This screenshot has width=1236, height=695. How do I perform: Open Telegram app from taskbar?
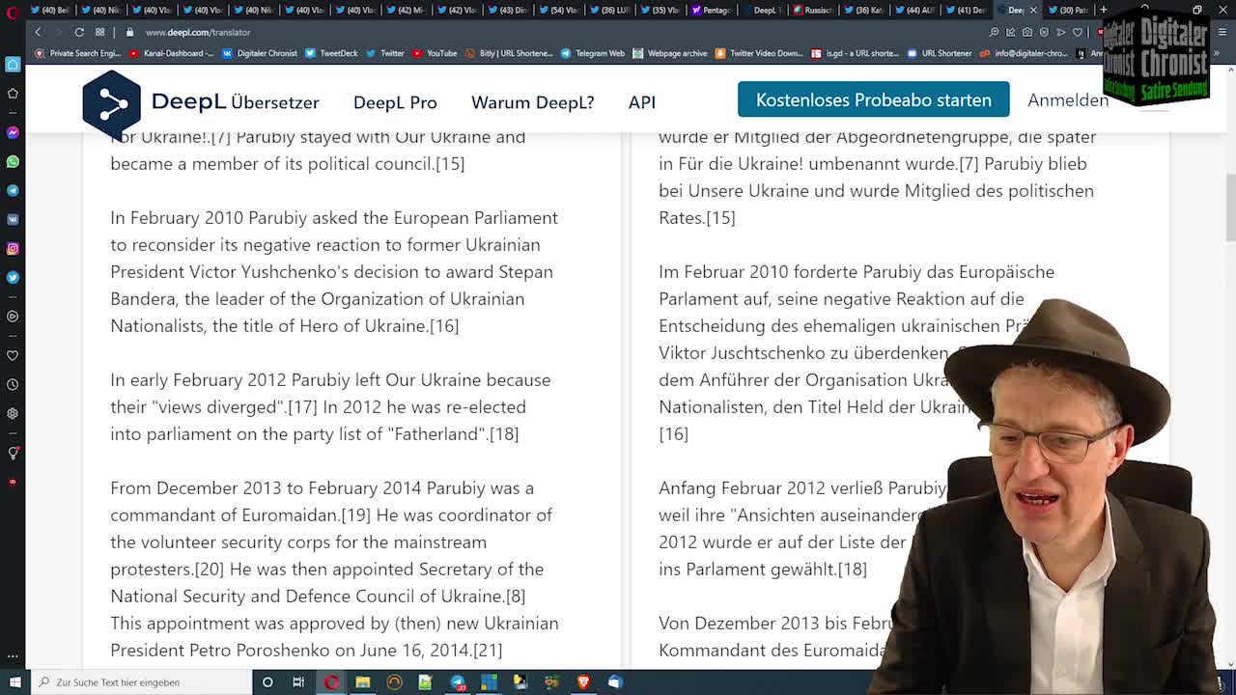(458, 682)
